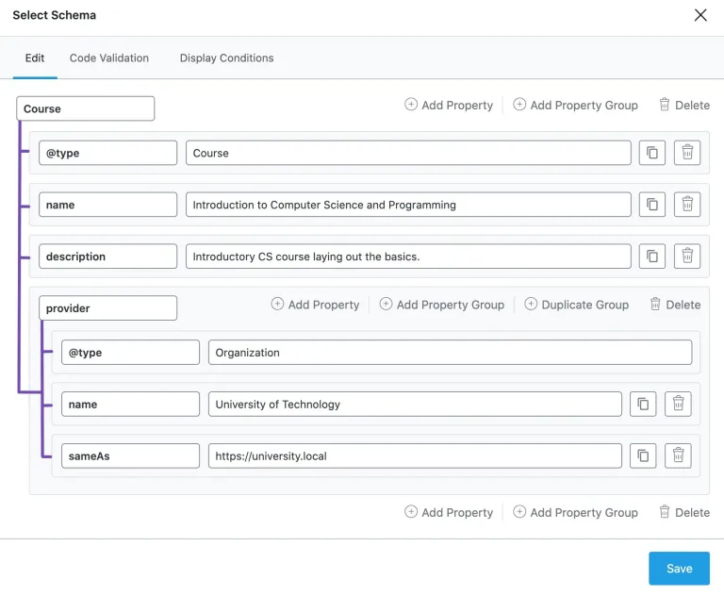Viewport: 724px width, 596px height.
Task: Copy the description property row
Action: (x=652, y=256)
